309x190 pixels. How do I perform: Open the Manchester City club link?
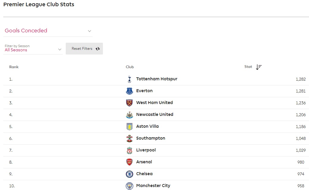pos(153,186)
